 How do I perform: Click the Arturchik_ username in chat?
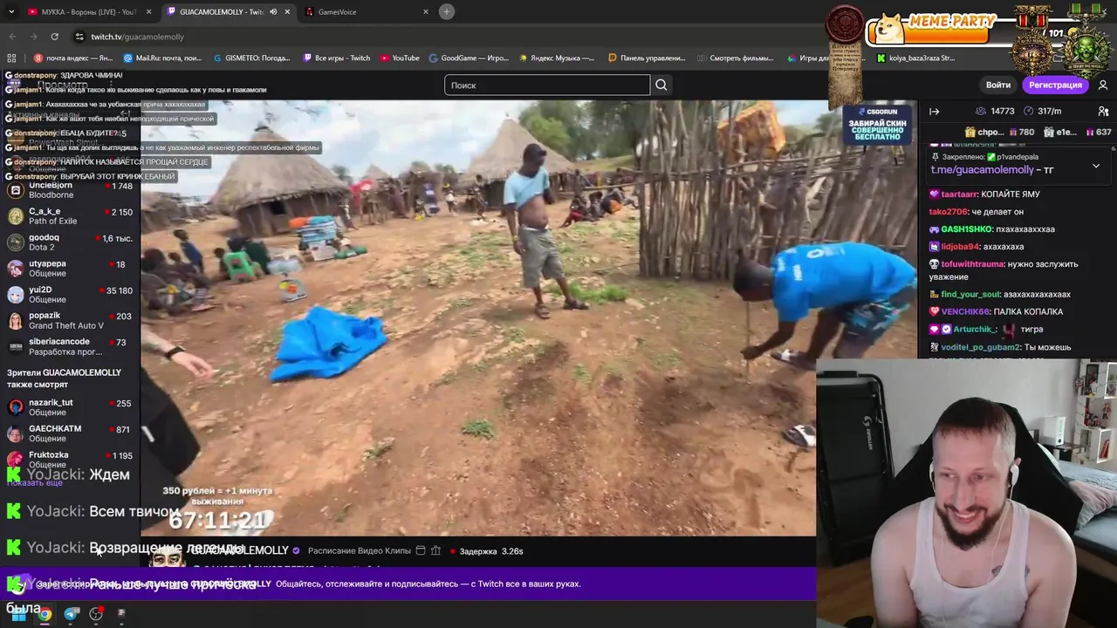tap(976, 330)
